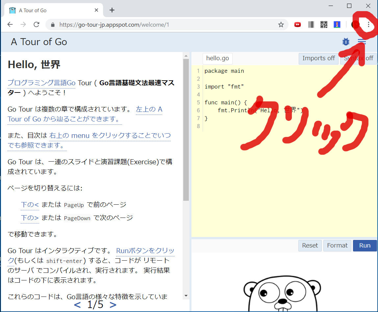This screenshot has height=312, width=378.
Task: Click the gopher favicon on the tab
Action: coord(12,11)
